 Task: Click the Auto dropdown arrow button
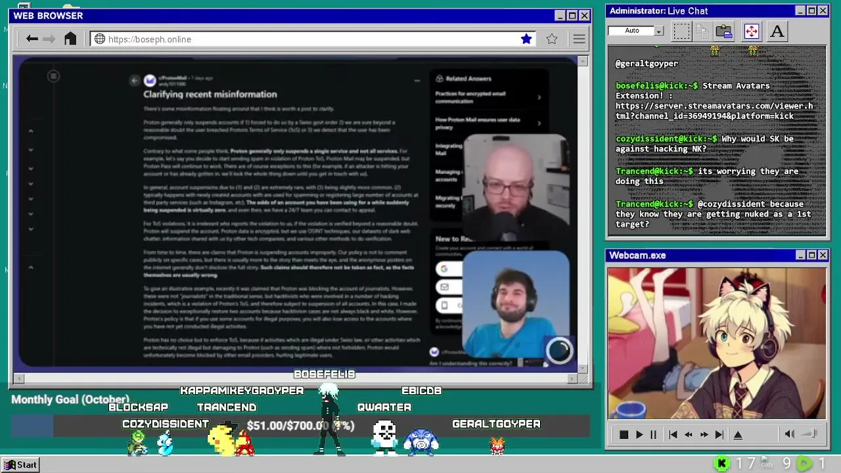point(659,31)
